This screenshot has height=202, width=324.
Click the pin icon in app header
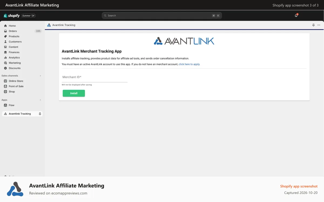pyautogui.click(x=313, y=25)
